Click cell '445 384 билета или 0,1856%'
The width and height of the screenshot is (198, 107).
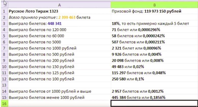point(154,97)
